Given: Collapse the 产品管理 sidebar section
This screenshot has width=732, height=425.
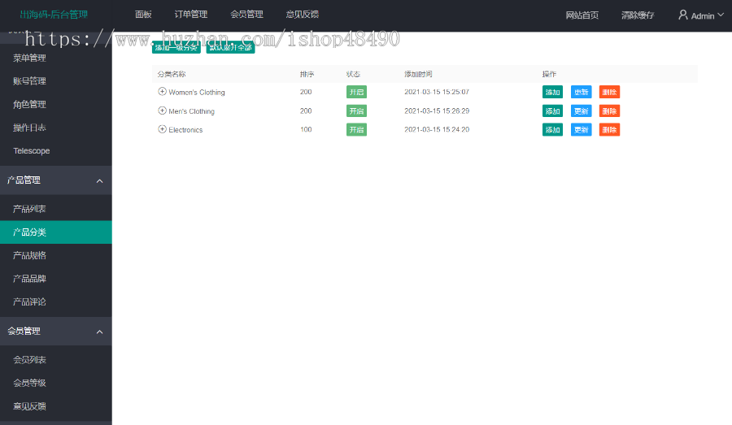Looking at the screenshot, I should click(x=99, y=180).
